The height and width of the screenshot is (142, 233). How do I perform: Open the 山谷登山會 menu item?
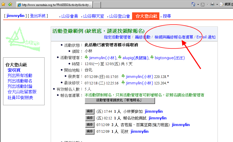[x=120, y=16]
